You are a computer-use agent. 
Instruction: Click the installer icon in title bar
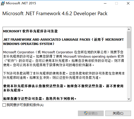click(3, 3)
